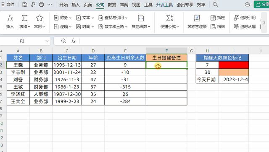269x152 pixels.
Task: Switch to the 效率 tab
Action: click(201, 5)
